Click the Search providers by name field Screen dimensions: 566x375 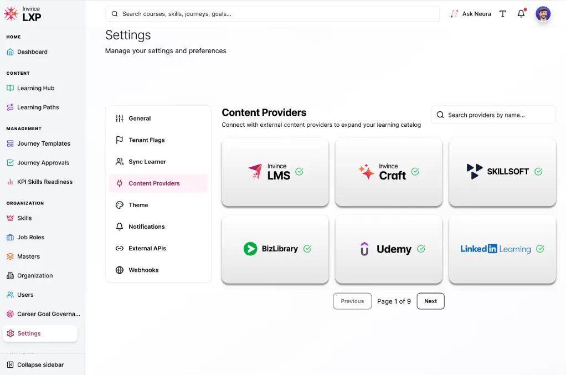point(493,115)
